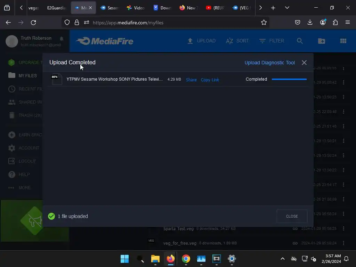Screen dimensions: 356x267
Task: Open the 3:57 AM clock and date
Action: pyautogui.click(x=331, y=259)
